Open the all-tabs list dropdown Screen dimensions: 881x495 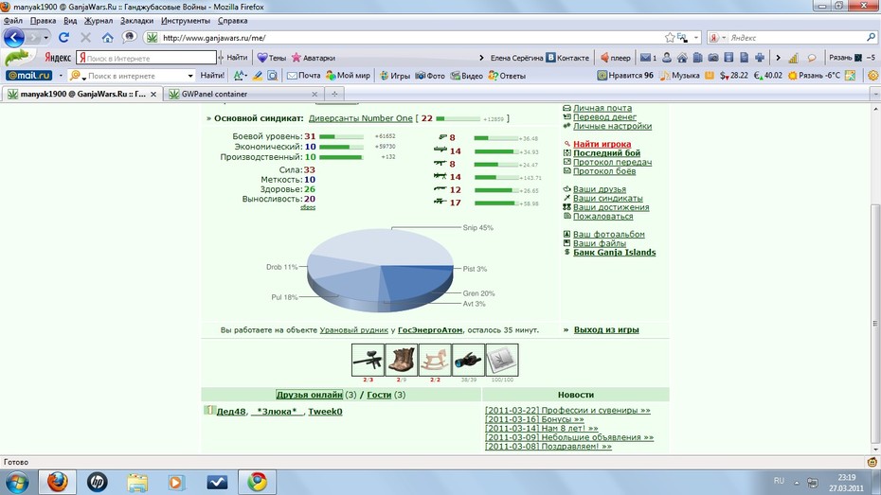(x=875, y=94)
